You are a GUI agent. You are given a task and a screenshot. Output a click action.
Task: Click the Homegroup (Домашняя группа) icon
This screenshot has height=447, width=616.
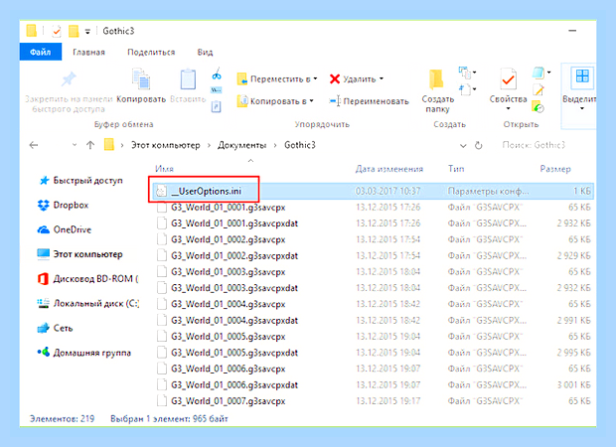tap(43, 353)
